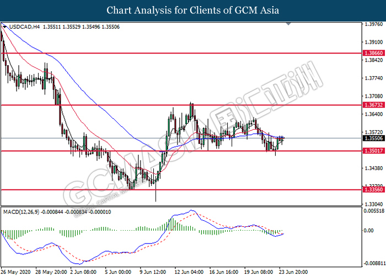The width and height of the screenshot is (386, 276).
Task: Select the 23 Jun 20:00 time label
Action: [x=294, y=272]
